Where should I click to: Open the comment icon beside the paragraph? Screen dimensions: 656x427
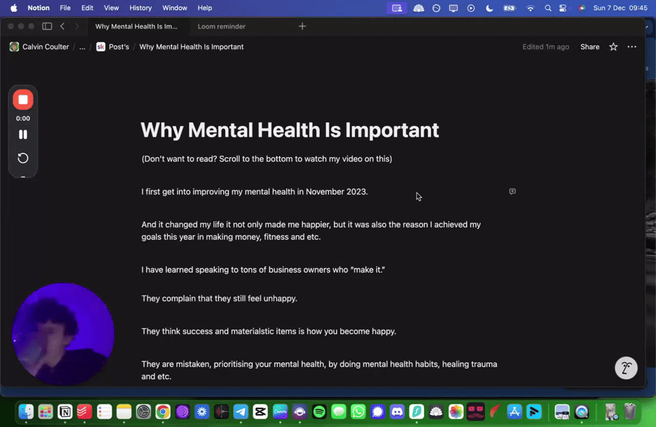tap(512, 192)
